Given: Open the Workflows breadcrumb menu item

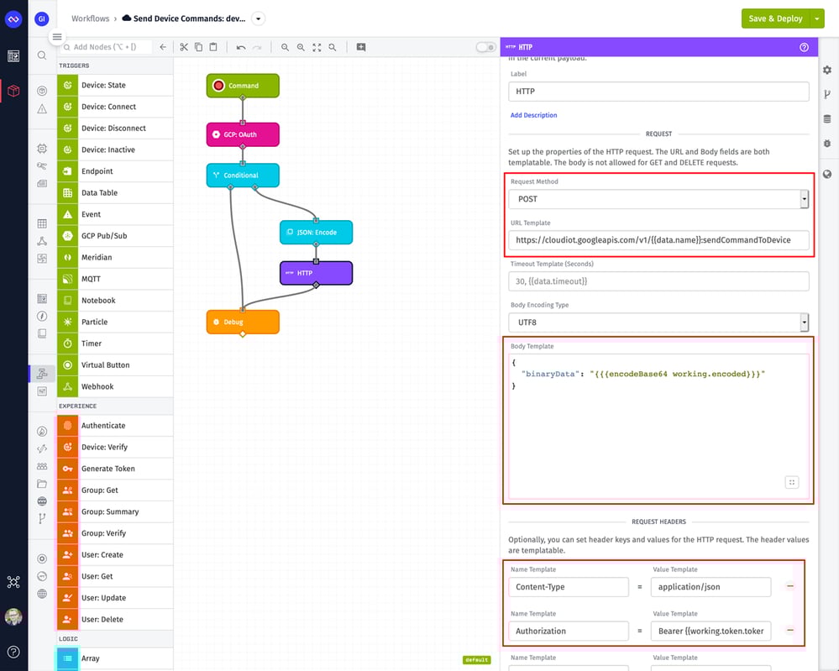Looking at the screenshot, I should coord(90,18).
